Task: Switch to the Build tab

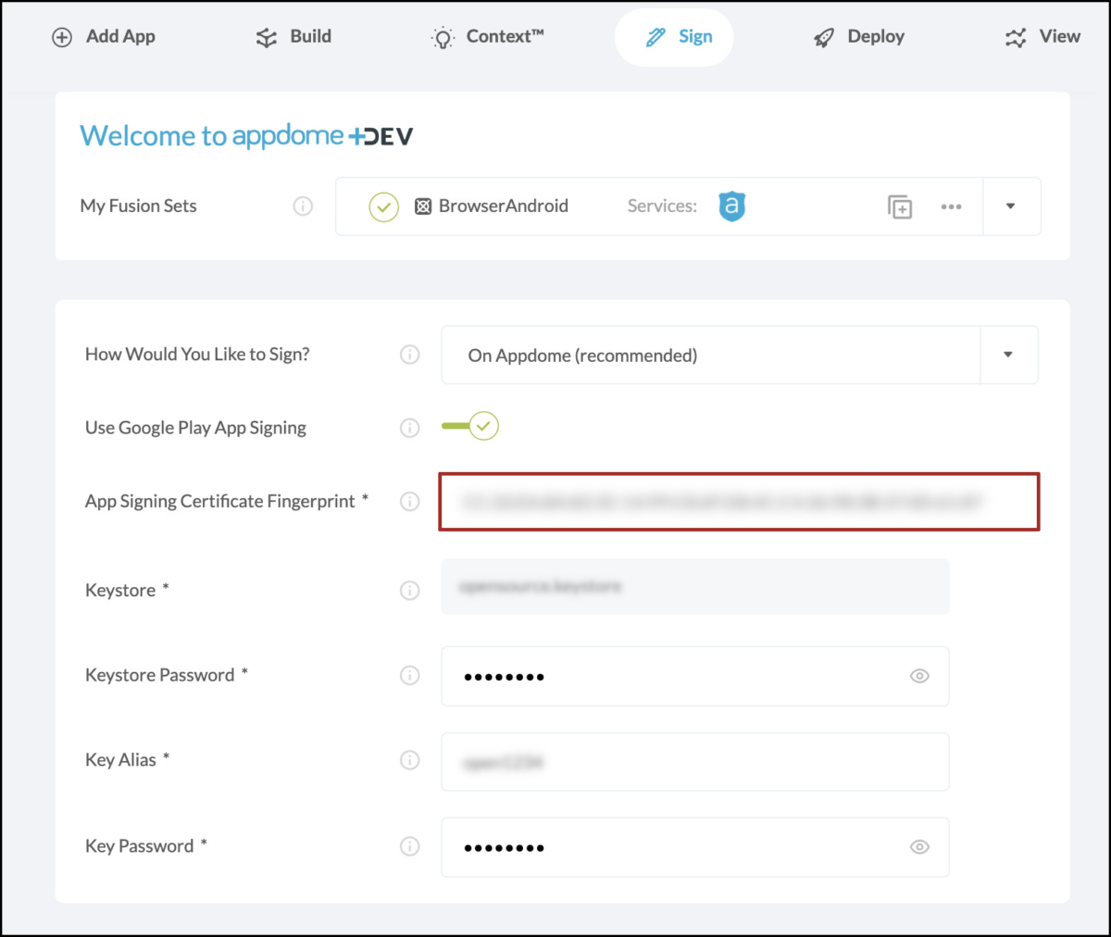Action: [293, 37]
